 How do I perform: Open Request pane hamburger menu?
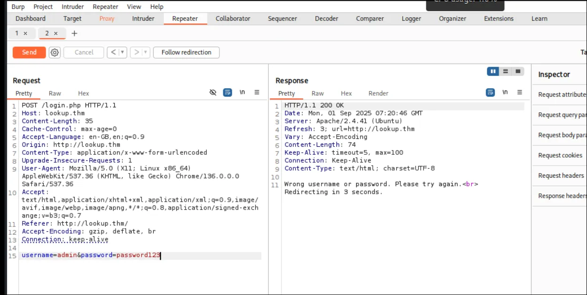click(x=257, y=92)
